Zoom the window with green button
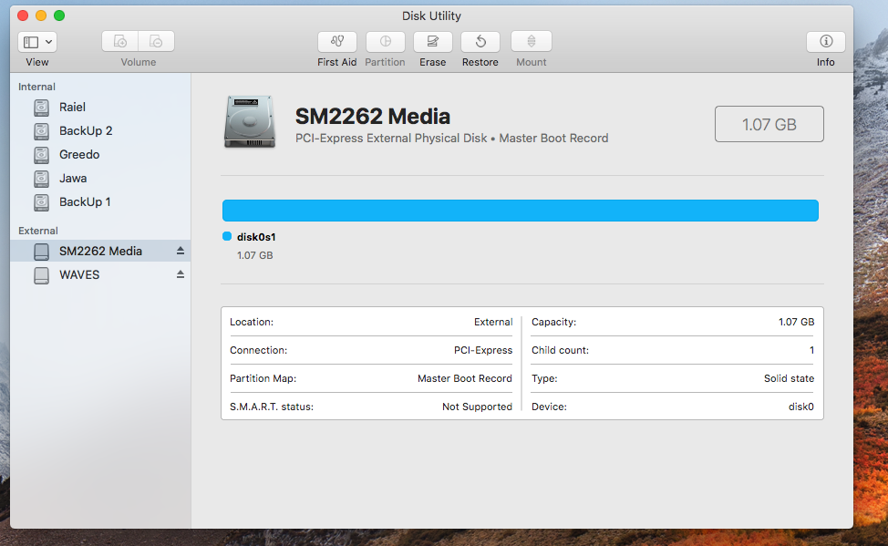The image size is (888, 546). click(59, 15)
